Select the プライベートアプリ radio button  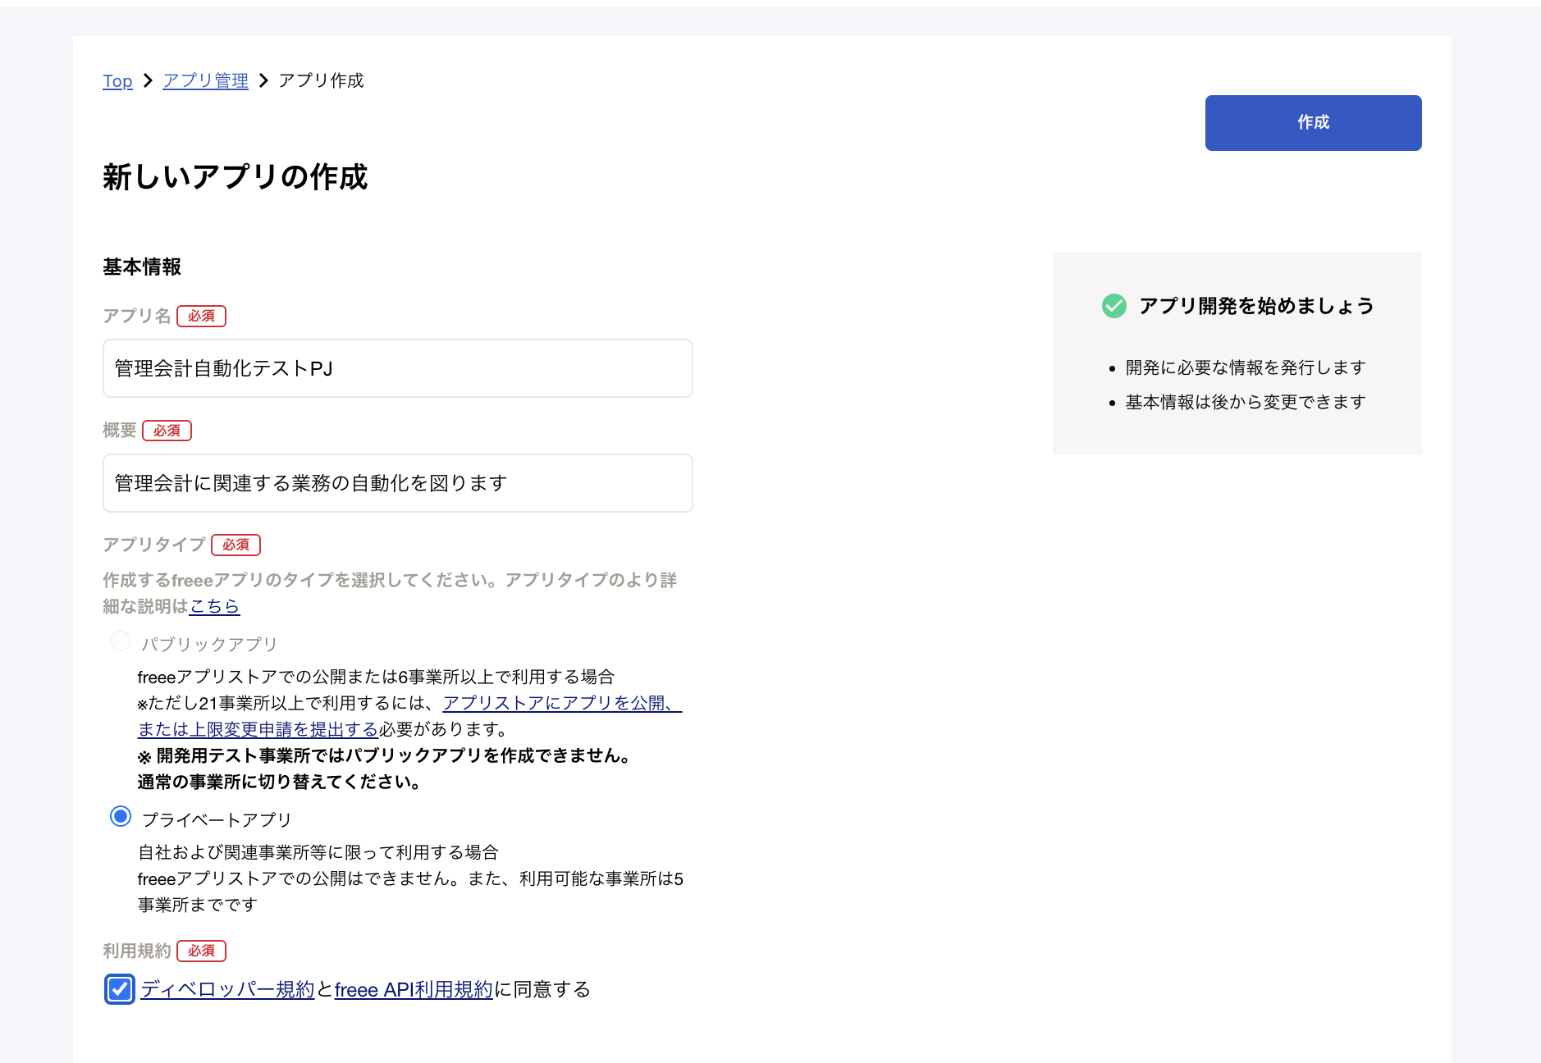click(x=120, y=816)
